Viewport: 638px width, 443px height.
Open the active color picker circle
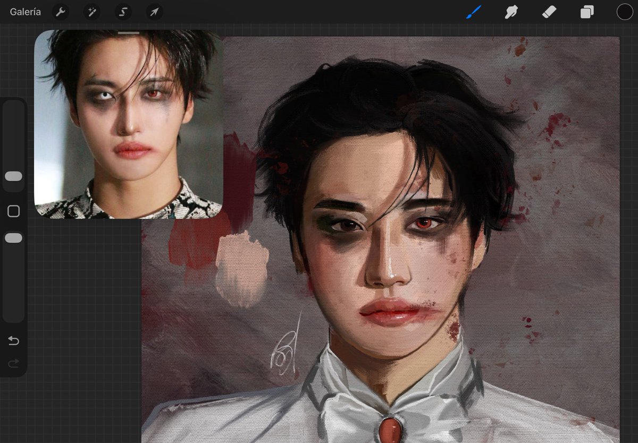click(x=625, y=12)
